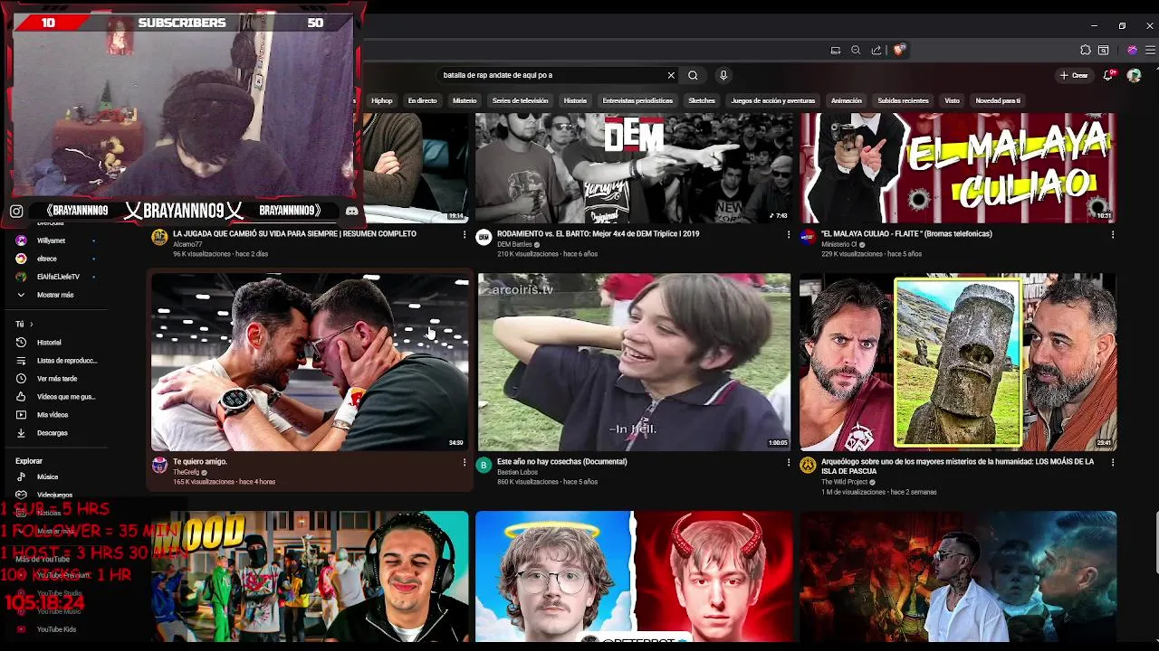Click Bastian Lobos channel avatar

tap(484, 465)
